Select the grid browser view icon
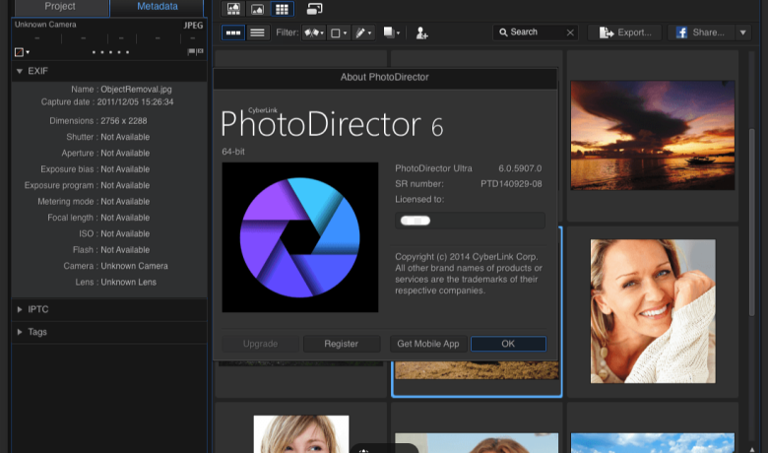Screen dimensions: 768x453 pos(282,9)
